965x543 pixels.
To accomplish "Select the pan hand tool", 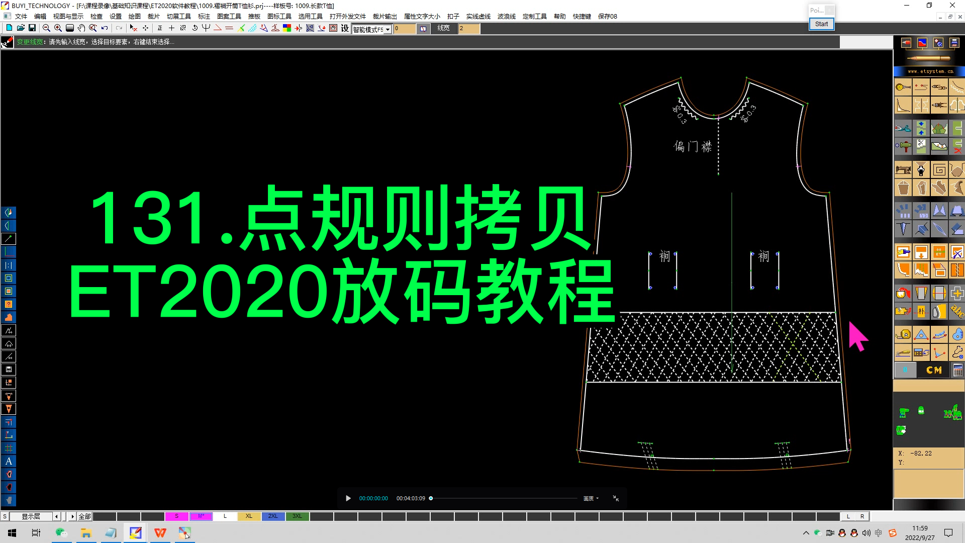I will tap(81, 28).
